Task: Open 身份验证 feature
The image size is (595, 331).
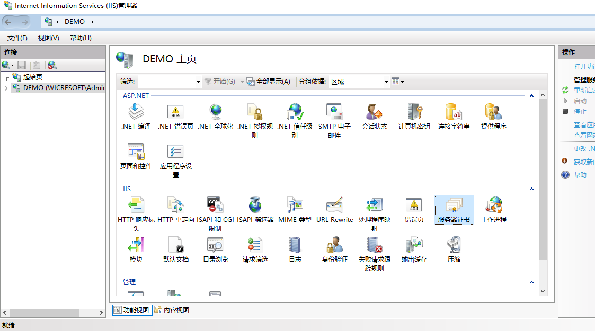Action: point(335,249)
